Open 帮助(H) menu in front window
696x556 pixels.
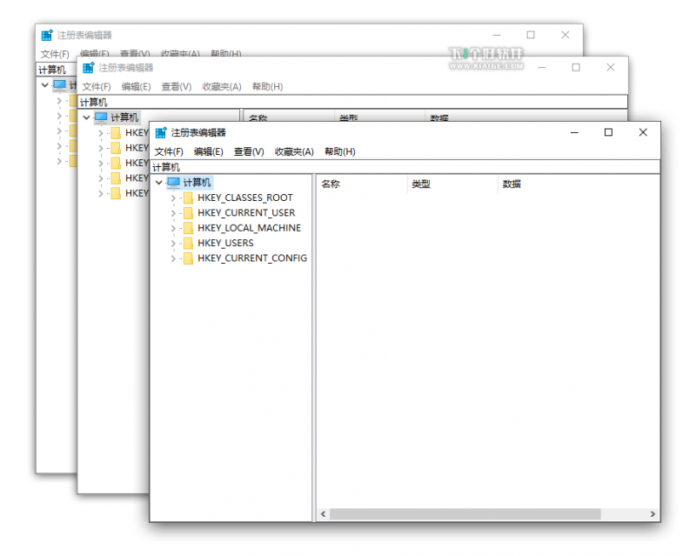[x=340, y=152]
